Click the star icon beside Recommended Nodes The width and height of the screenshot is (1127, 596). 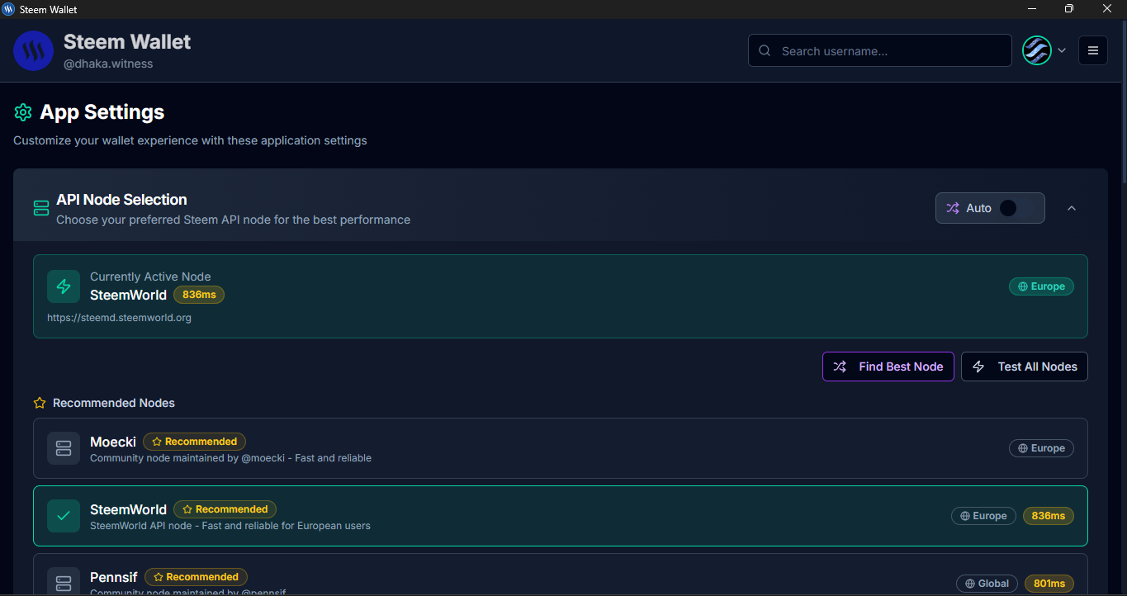[x=40, y=403]
